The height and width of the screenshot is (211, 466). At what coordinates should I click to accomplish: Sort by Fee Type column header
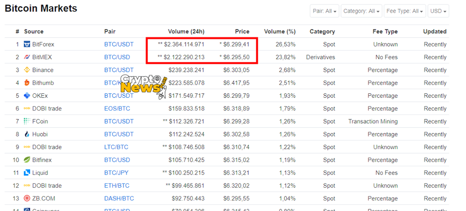pos(385,31)
